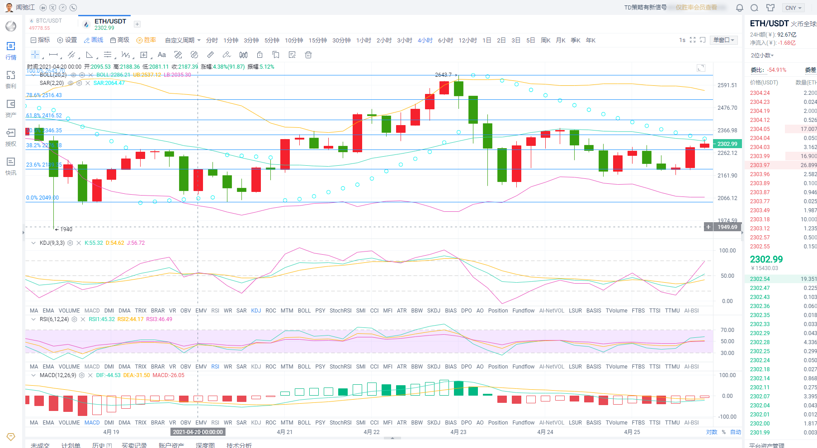The image size is (817, 448).
Task: Open the 胜率 win rate feature
Action: (x=146, y=40)
